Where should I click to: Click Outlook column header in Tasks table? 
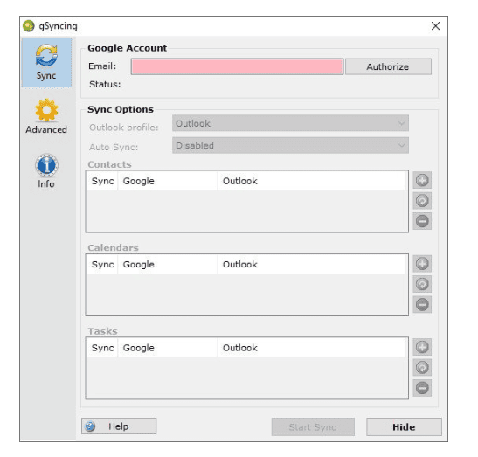click(313, 348)
